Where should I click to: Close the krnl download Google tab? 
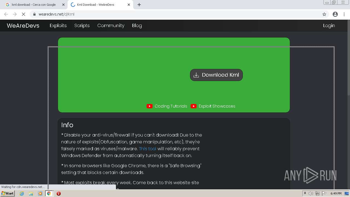[63, 5]
